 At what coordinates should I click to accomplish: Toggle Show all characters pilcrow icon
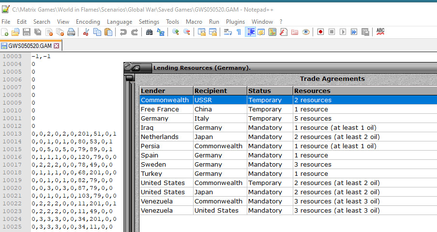click(x=239, y=32)
